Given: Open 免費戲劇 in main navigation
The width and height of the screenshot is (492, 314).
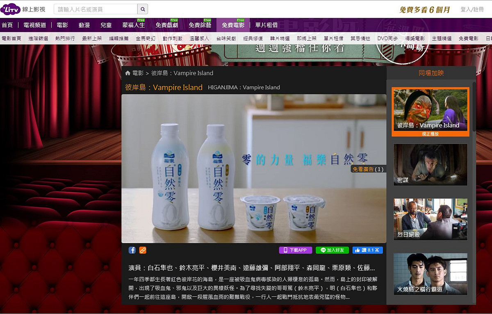Looking at the screenshot, I should coord(167,25).
